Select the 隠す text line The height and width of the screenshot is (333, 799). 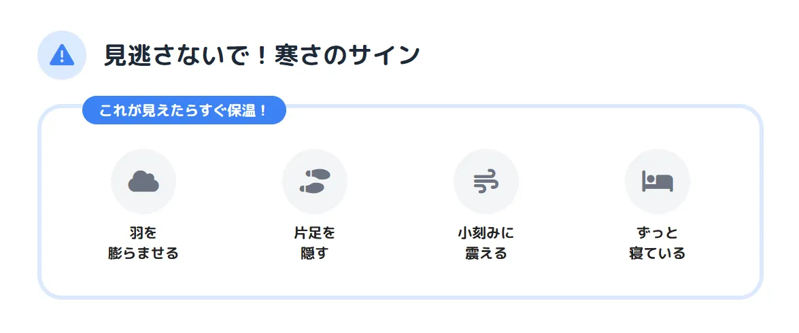click(x=315, y=253)
